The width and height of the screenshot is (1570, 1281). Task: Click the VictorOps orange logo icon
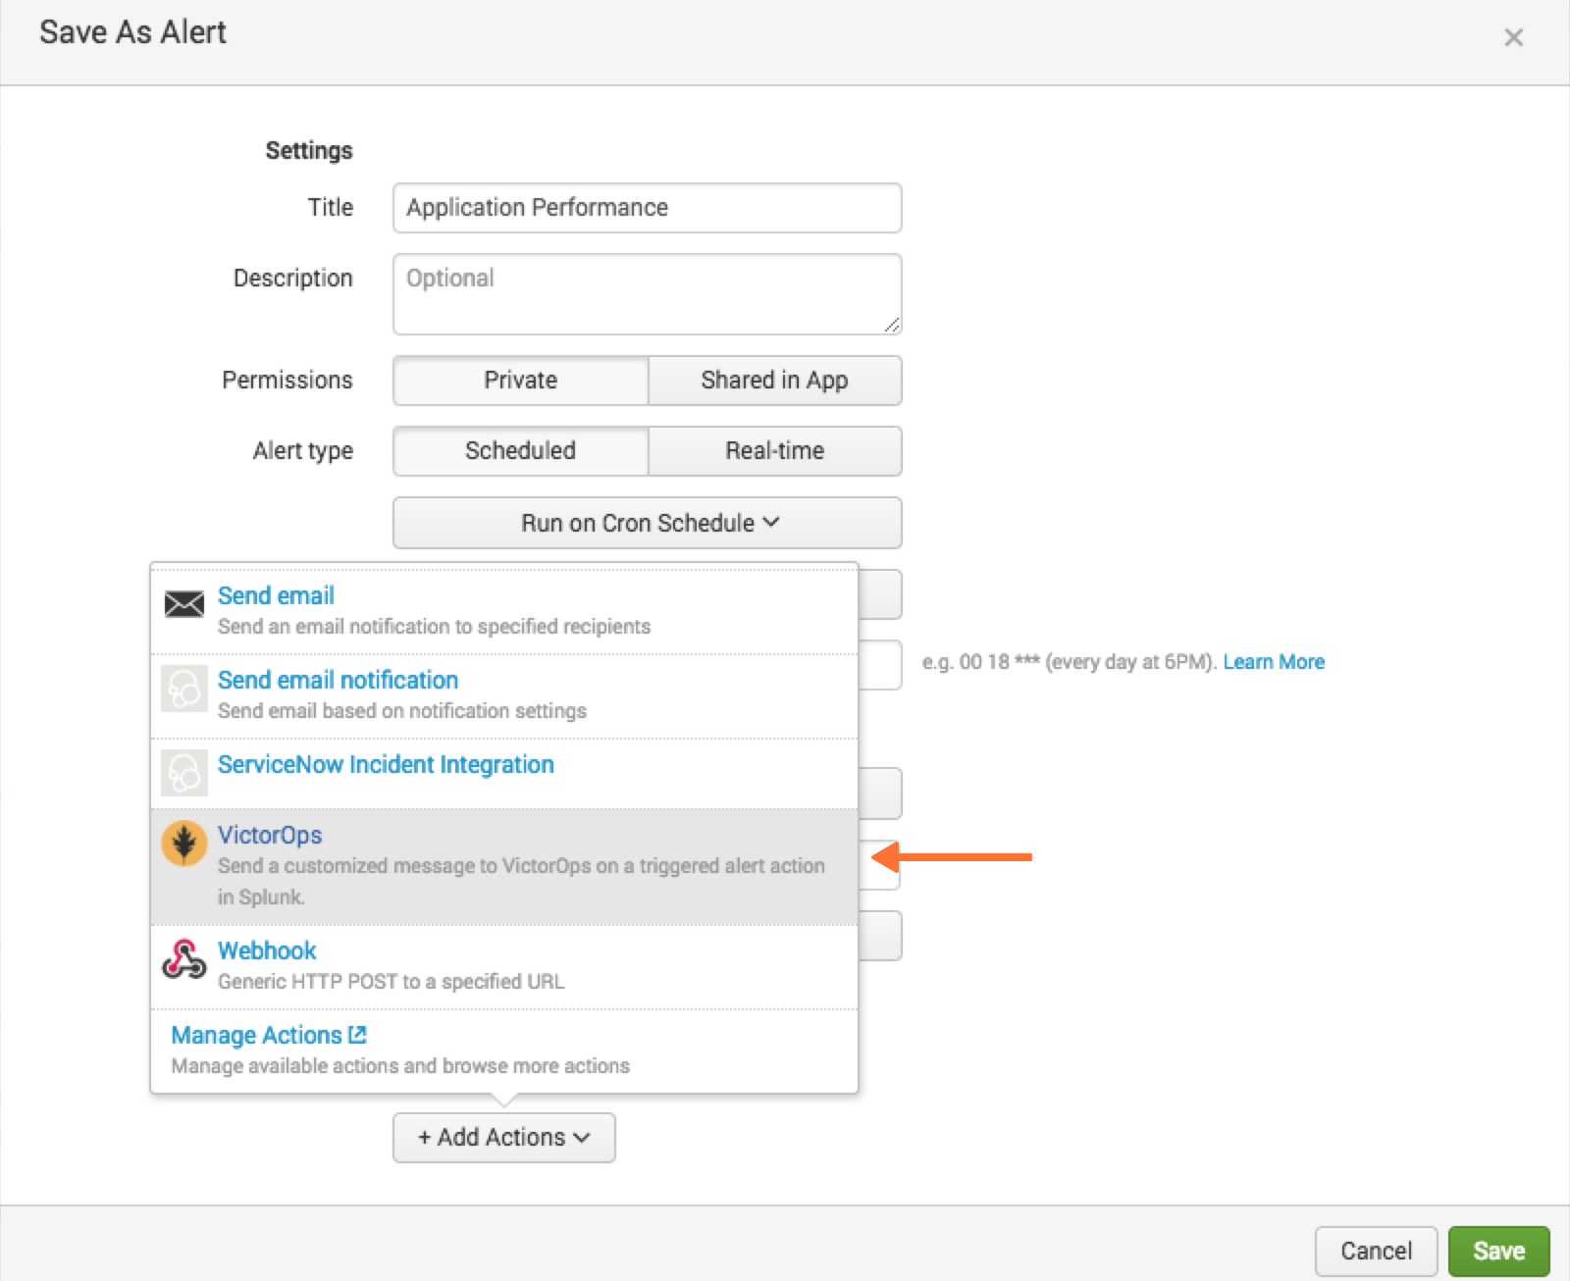coord(183,844)
